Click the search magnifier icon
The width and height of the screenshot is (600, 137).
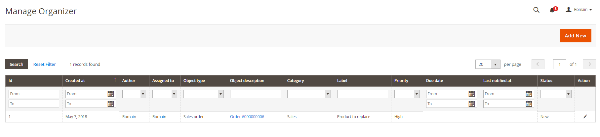[x=536, y=10]
